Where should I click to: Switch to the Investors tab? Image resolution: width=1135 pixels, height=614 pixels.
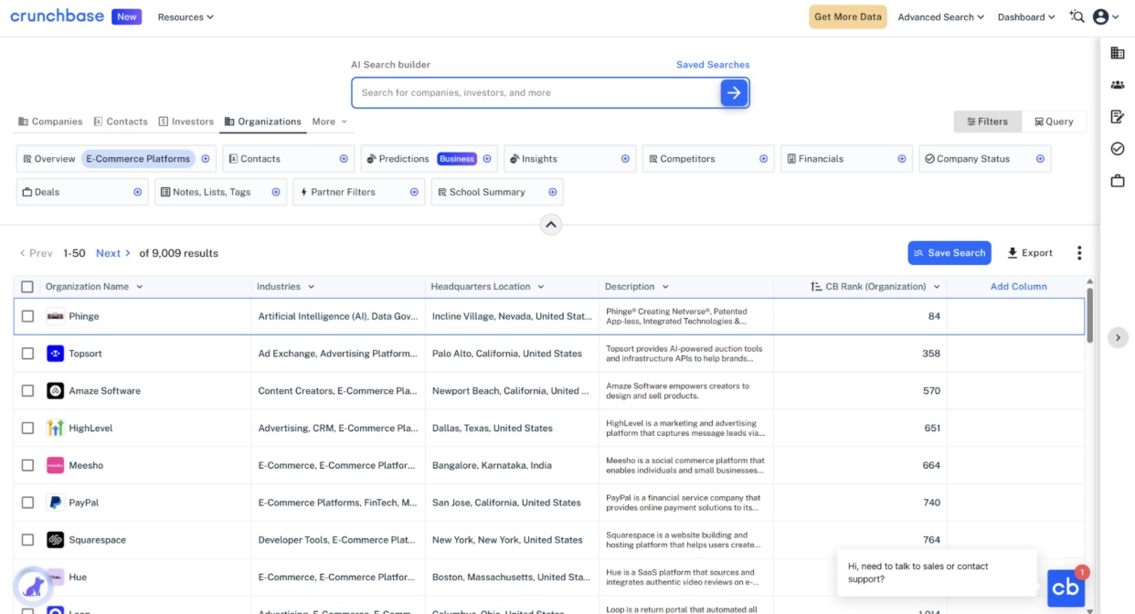pyautogui.click(x=186, y=122)
